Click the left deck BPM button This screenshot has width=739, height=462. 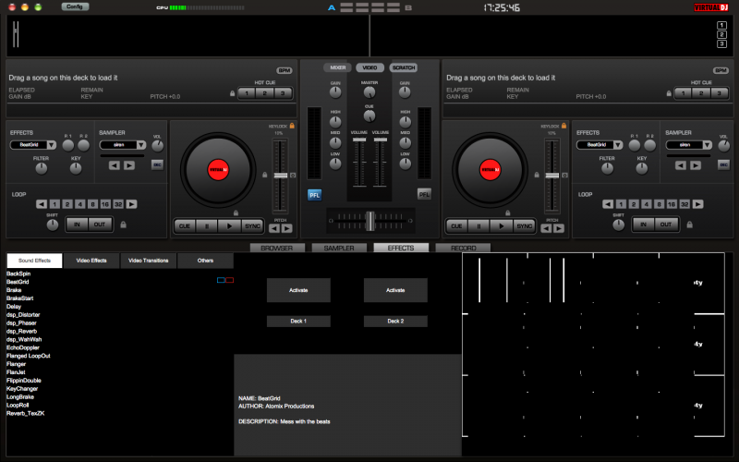point(284,70)
